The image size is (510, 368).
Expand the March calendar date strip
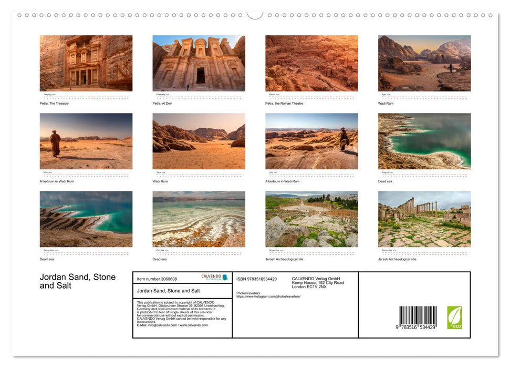pyautogui.click(x=311, y=96)
